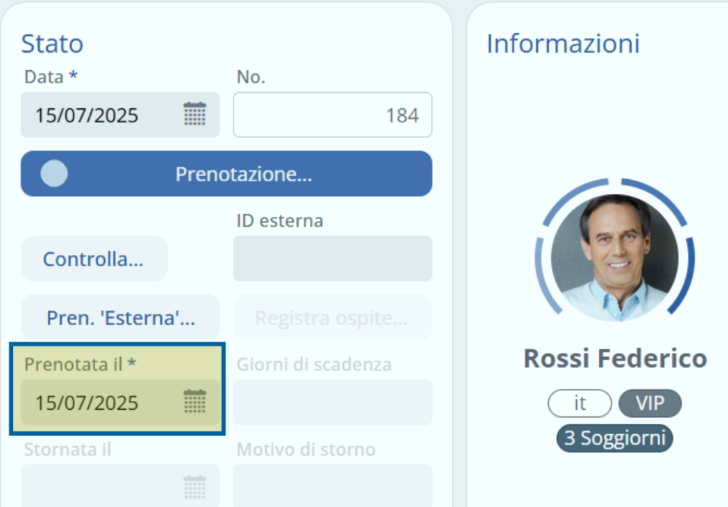Click the VIP badge
Screen dimensions: 728x507
point(650,403)
